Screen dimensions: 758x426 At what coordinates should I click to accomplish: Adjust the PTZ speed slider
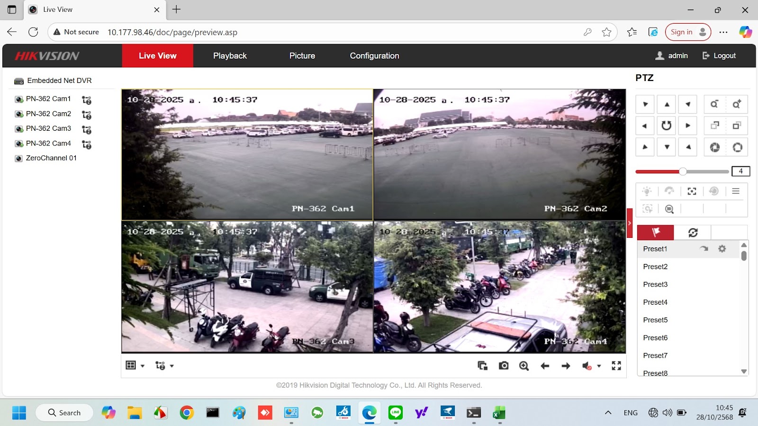click(682, 172)
